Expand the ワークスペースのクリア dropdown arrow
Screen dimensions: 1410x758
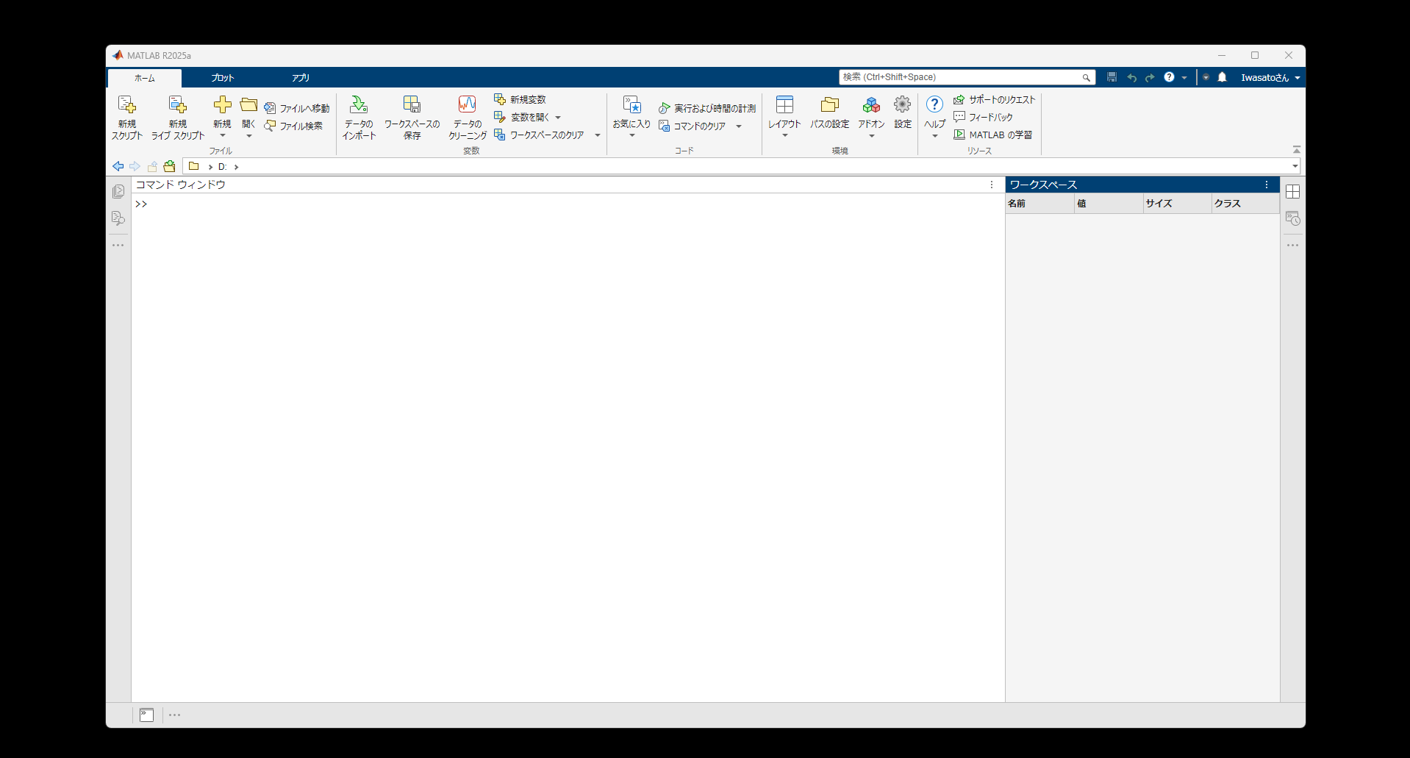click(597, 135)
